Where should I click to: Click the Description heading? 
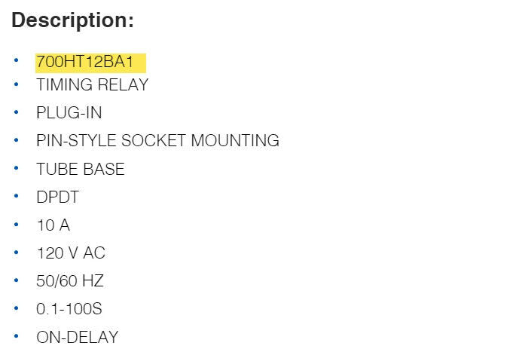73,20
